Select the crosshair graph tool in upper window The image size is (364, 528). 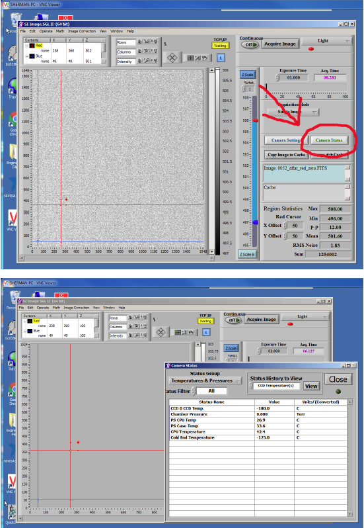click(190, 58)
